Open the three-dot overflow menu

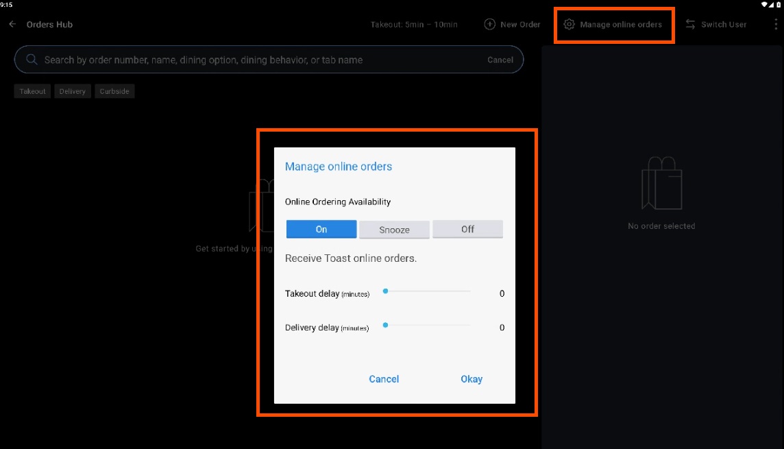[x=775, y=25]
